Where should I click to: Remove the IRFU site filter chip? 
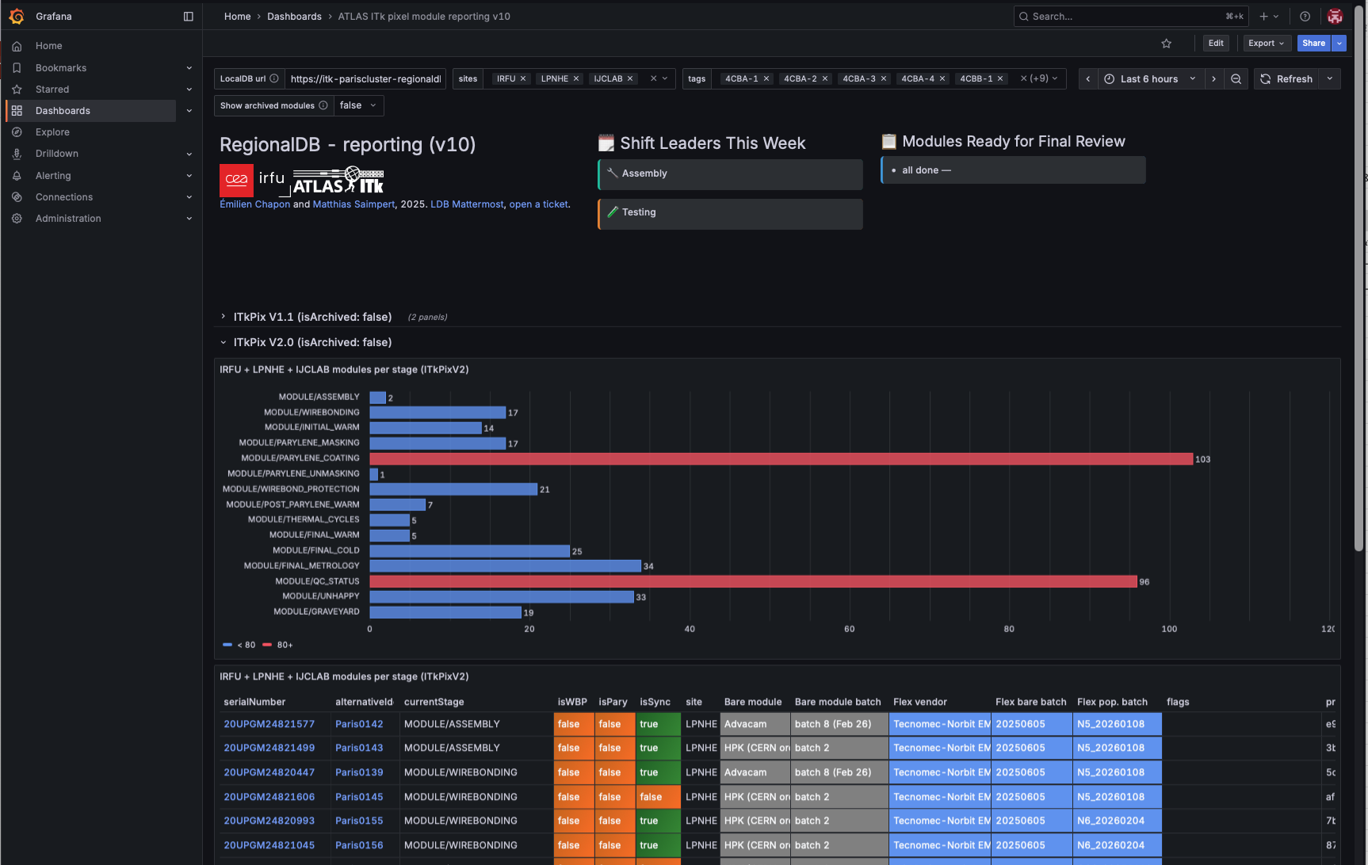(523, 78)
